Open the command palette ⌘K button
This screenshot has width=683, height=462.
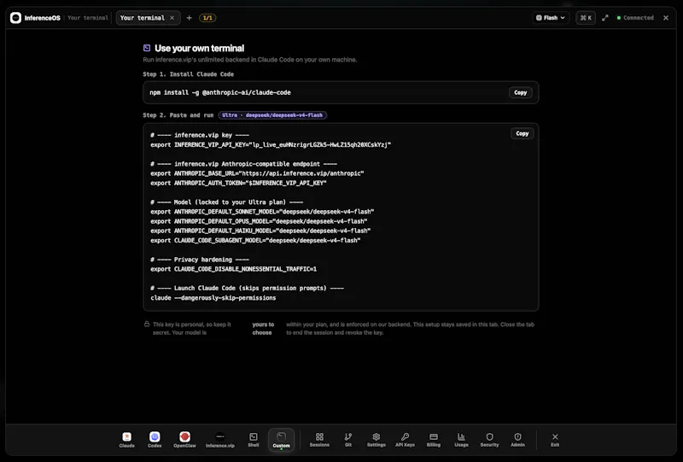pyautogui.click(x=586, y=18)
